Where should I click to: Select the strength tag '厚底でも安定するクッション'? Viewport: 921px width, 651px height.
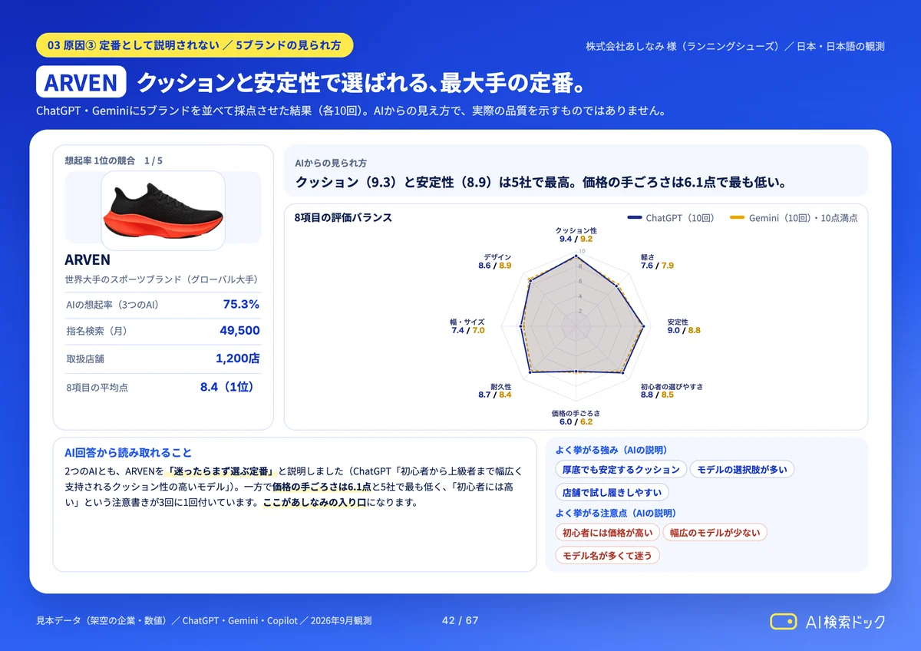point(620,470)
